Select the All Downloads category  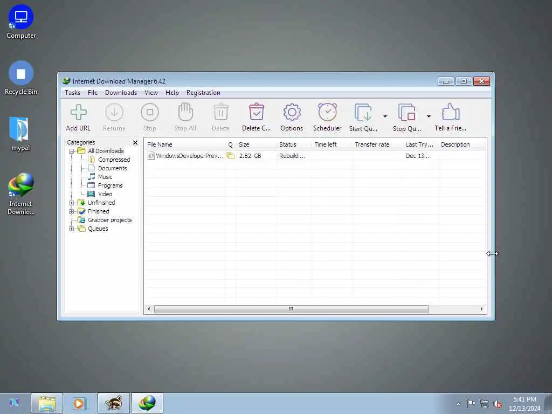click(x=106, y=151)
